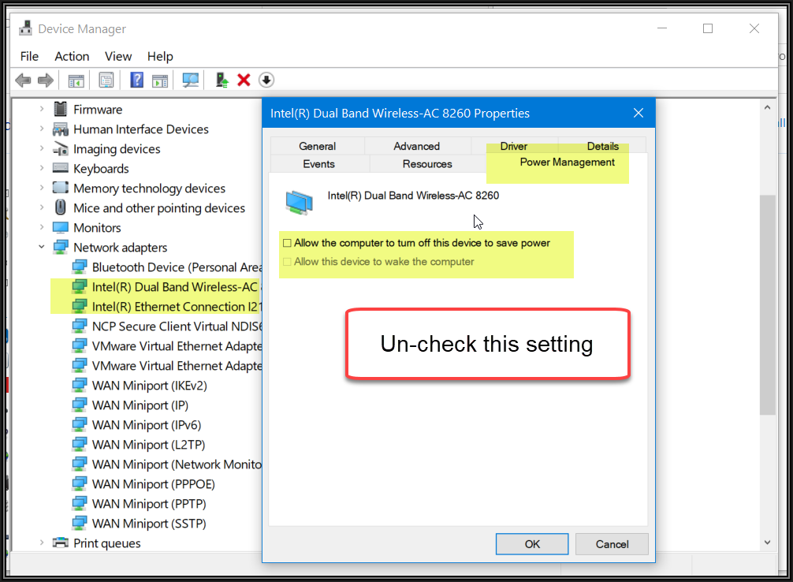Click the Memory technology devices icon

(x=60, y=188)
